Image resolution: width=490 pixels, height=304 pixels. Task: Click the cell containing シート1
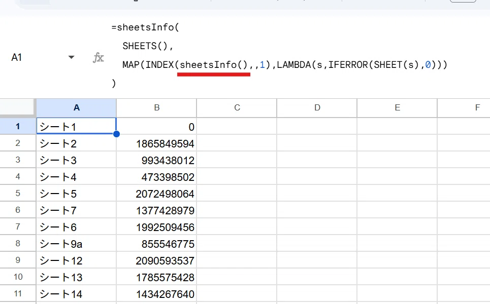(x=76, y=126)
